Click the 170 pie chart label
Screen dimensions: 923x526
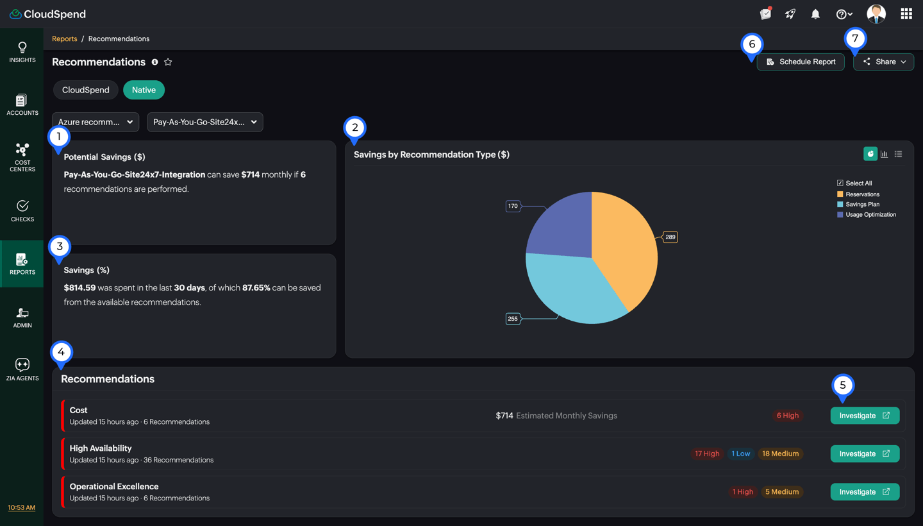pyautogui.click(x=513, y=207)
